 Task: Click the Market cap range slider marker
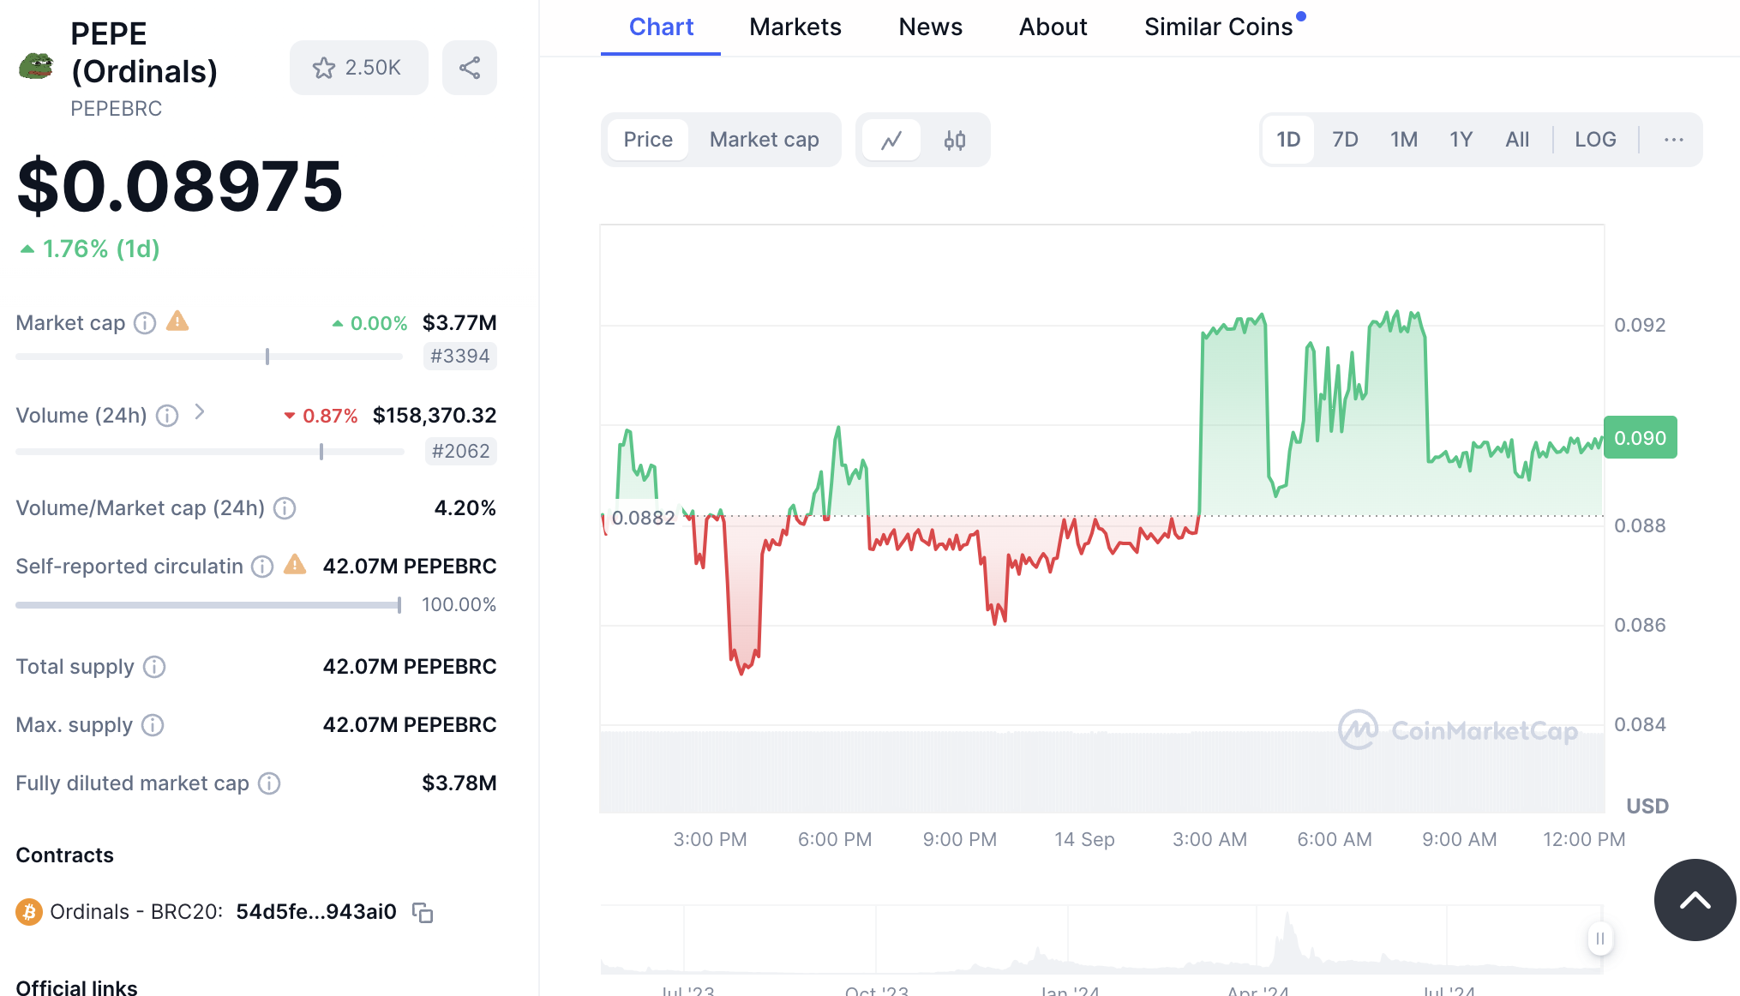coord(267,357)
